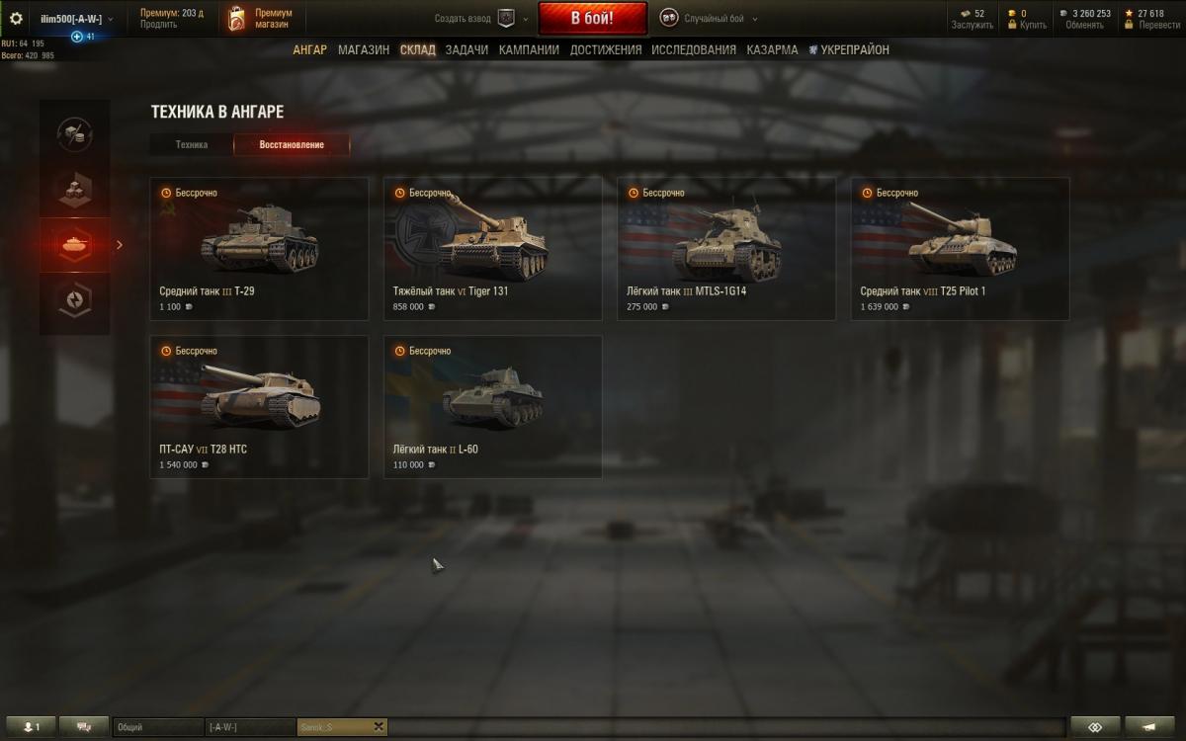Open the contacts list at bottom left
The height and width of the screenshot is (741, 1186).
click(30, 727)
